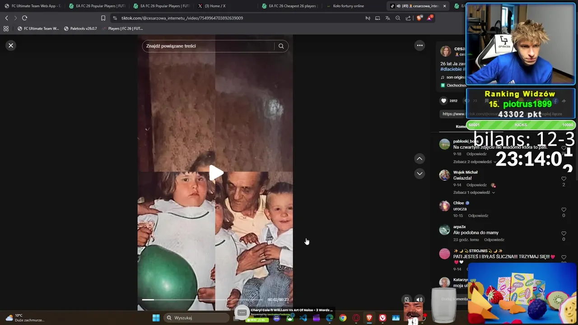Like the video using the heart icon
The image size is (578, 325).
click(443, 101)
